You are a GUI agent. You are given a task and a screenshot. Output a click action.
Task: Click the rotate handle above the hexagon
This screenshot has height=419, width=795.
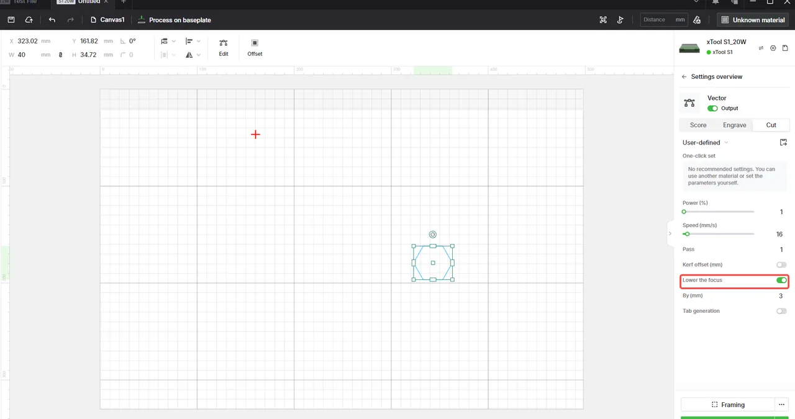coord(433,235)
